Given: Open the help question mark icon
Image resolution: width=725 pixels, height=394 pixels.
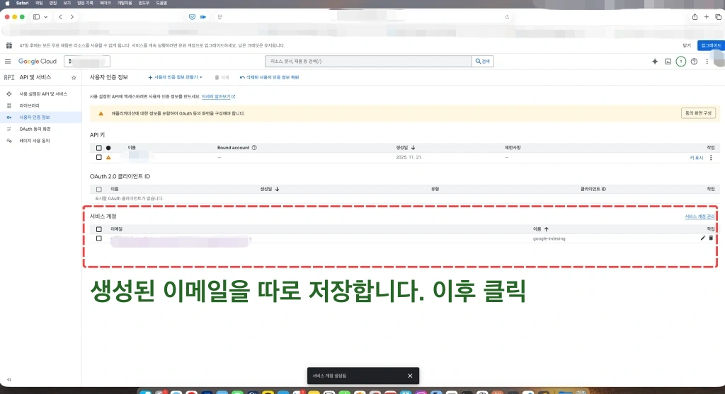Looking at the screenshot, I should click(694, 62).
